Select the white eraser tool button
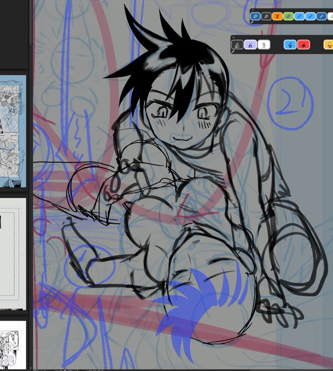This screenshot has width=333, height=371. click(330, 16)
